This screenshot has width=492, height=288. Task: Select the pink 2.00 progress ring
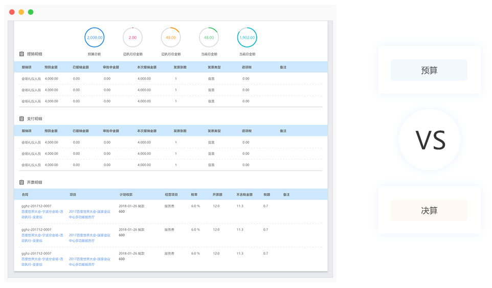tap(132, 37)
